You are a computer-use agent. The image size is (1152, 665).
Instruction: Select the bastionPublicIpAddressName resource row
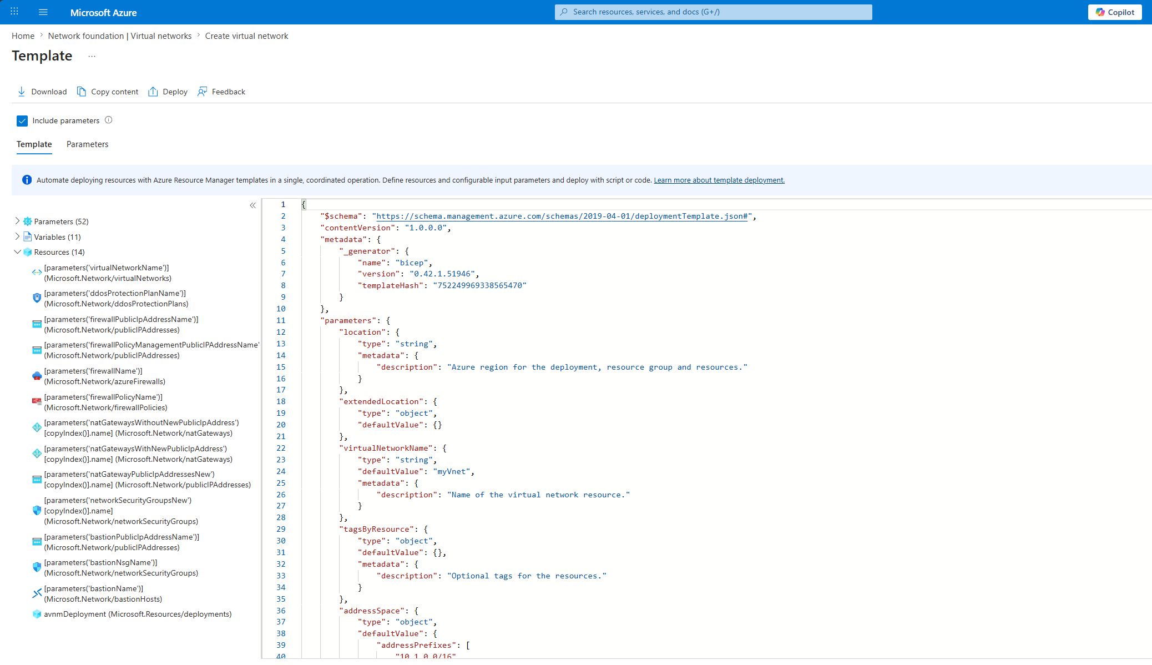tap(116, 542)
